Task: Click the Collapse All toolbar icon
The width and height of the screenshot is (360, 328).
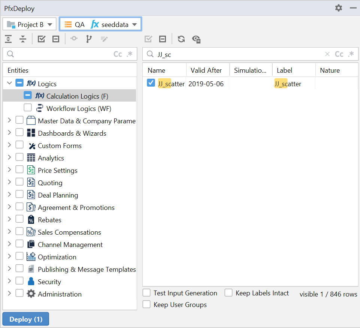Action: (23, 39)
